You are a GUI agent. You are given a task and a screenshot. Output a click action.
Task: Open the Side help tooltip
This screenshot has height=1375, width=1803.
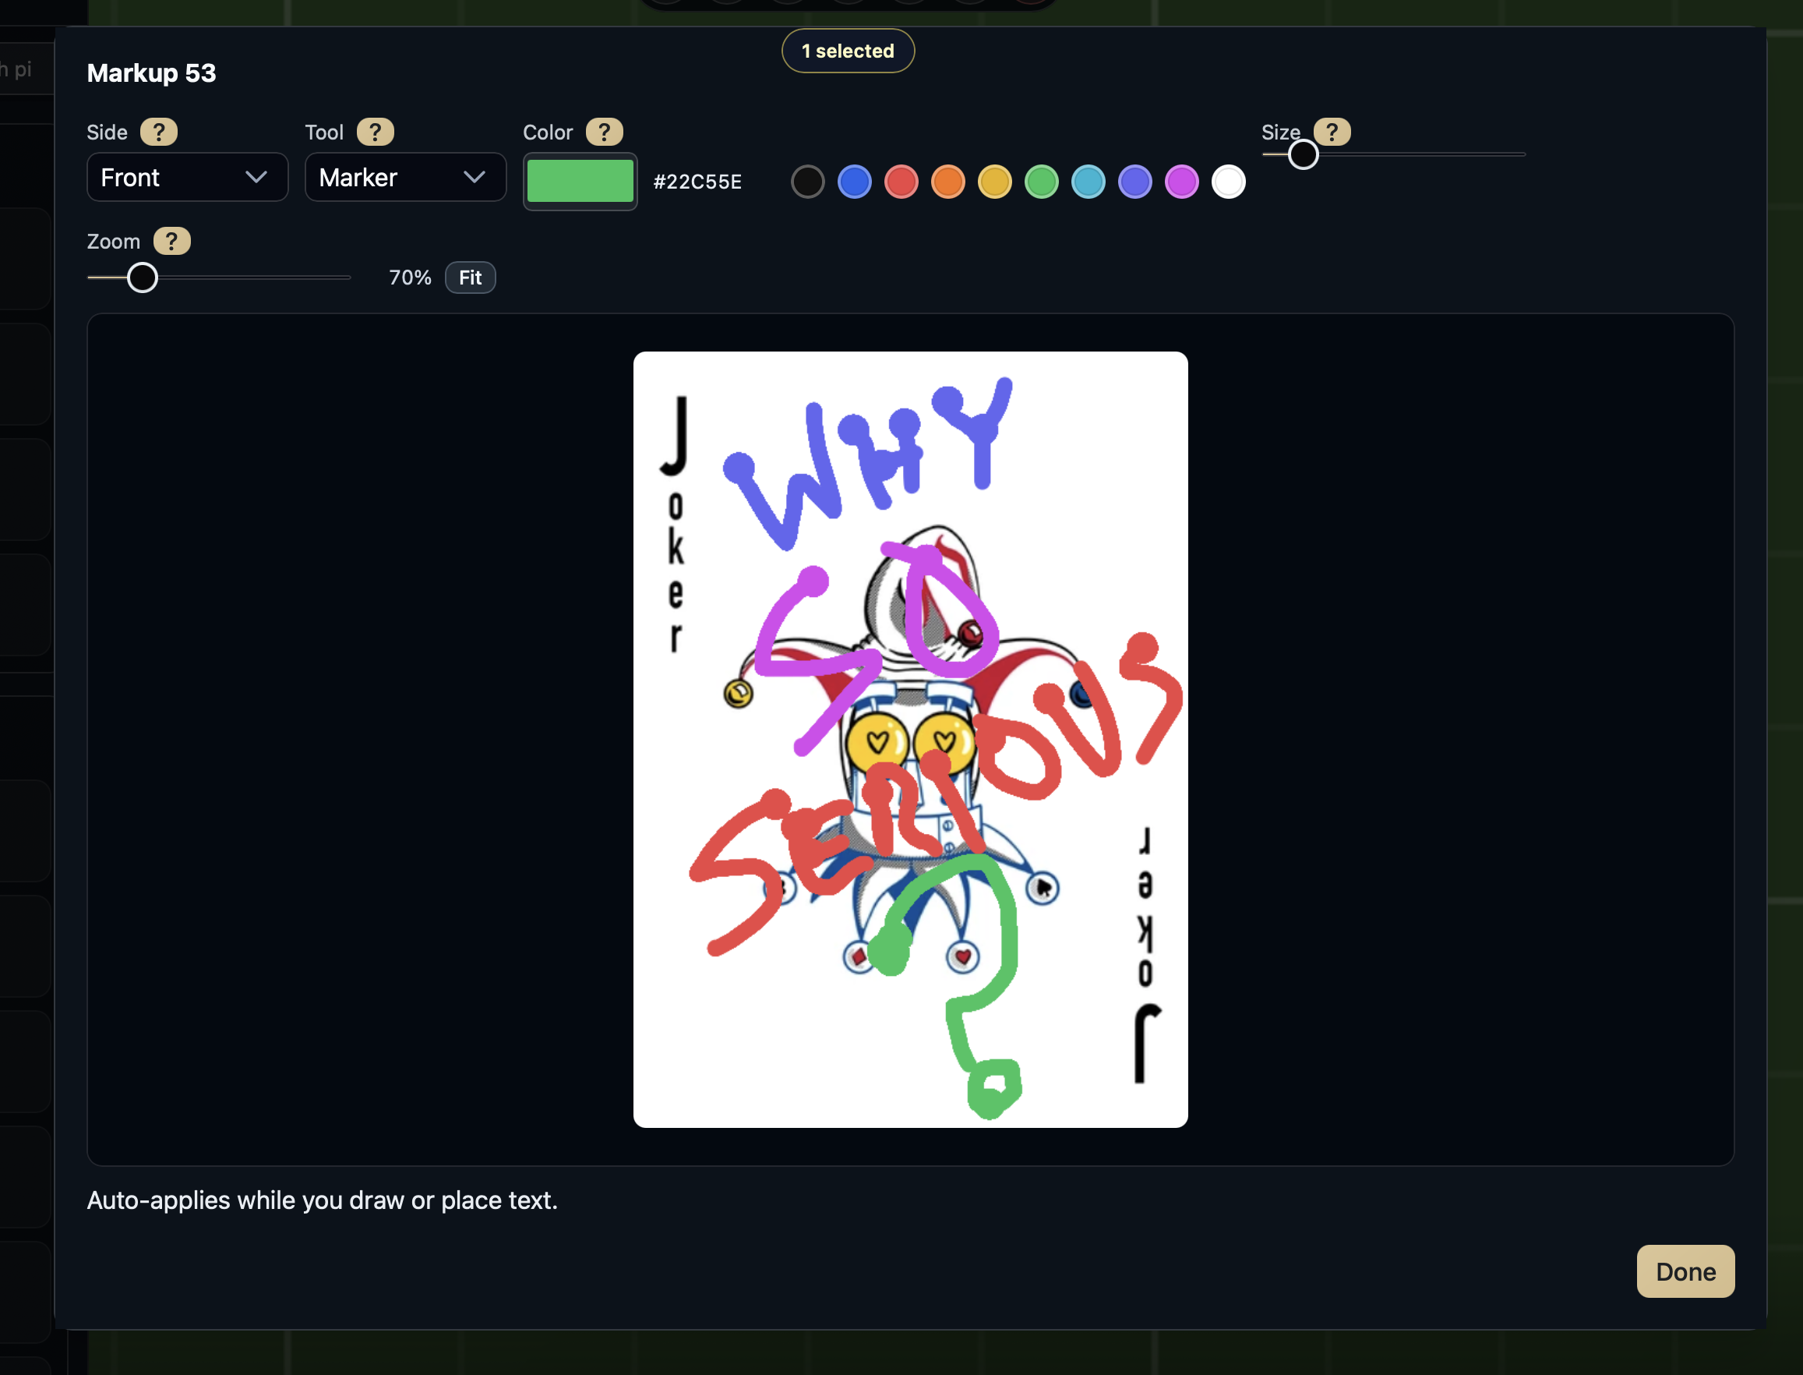pos(161,132)
